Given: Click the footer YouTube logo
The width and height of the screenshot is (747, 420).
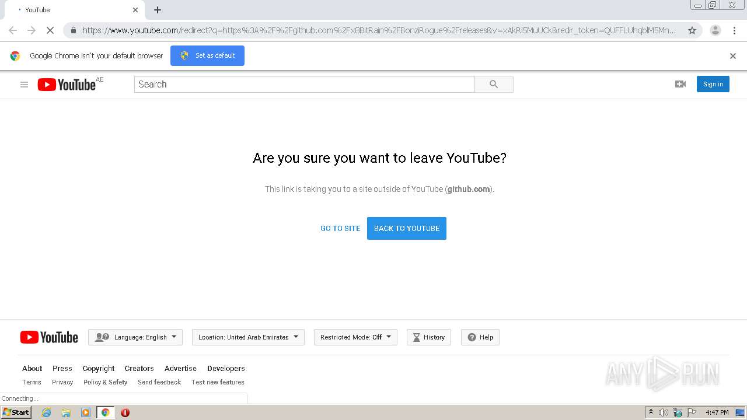Looking at the screenshot, I should (49, 337).
